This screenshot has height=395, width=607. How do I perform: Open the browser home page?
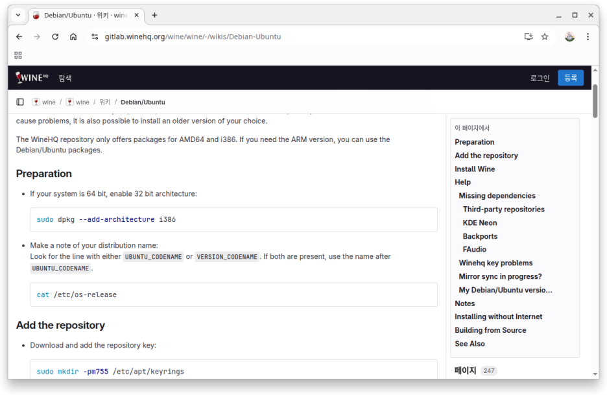(73, 37)
